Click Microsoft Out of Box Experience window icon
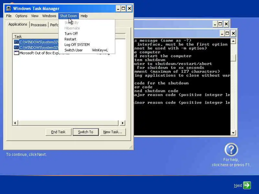This screenshot has width=259, height=194. (16, 53)
